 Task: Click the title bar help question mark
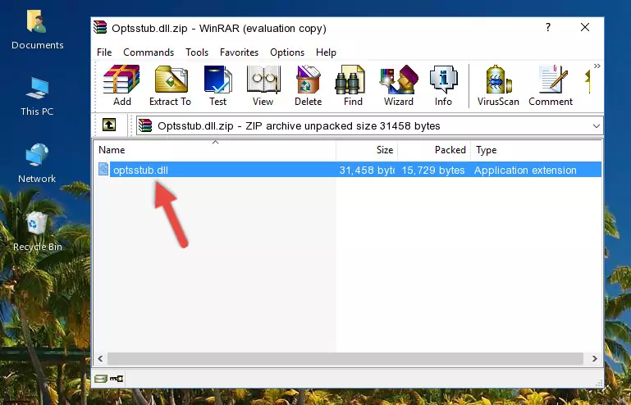pyautogui.click(x=547, y=27)
